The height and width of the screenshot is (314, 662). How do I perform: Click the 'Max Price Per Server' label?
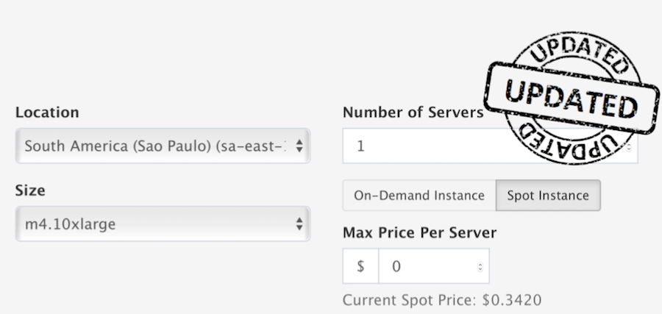coord(420,232)
